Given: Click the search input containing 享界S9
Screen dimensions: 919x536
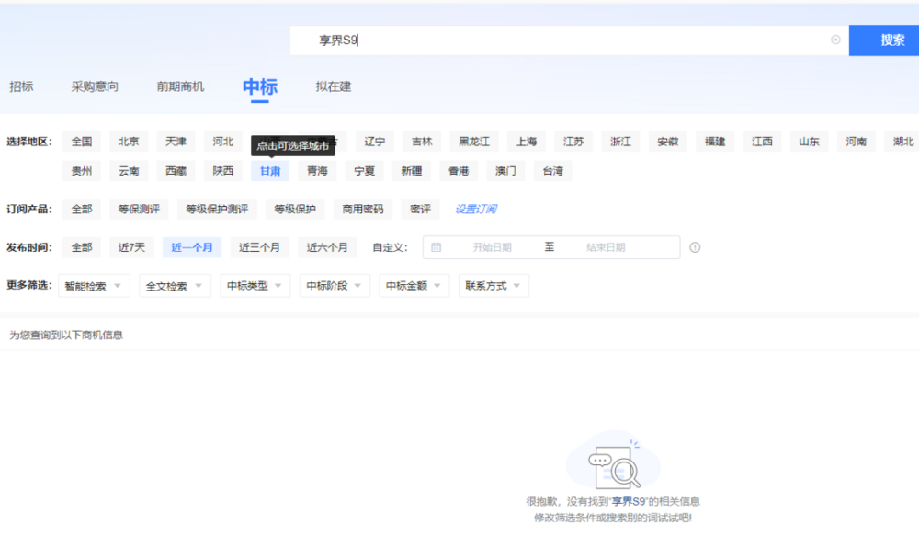Looking at the screenshot, I should point(569,40).
